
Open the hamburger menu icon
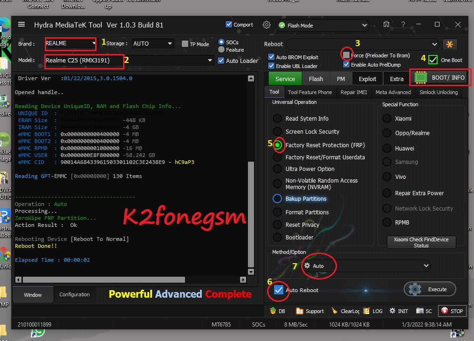tap(21, 25)
